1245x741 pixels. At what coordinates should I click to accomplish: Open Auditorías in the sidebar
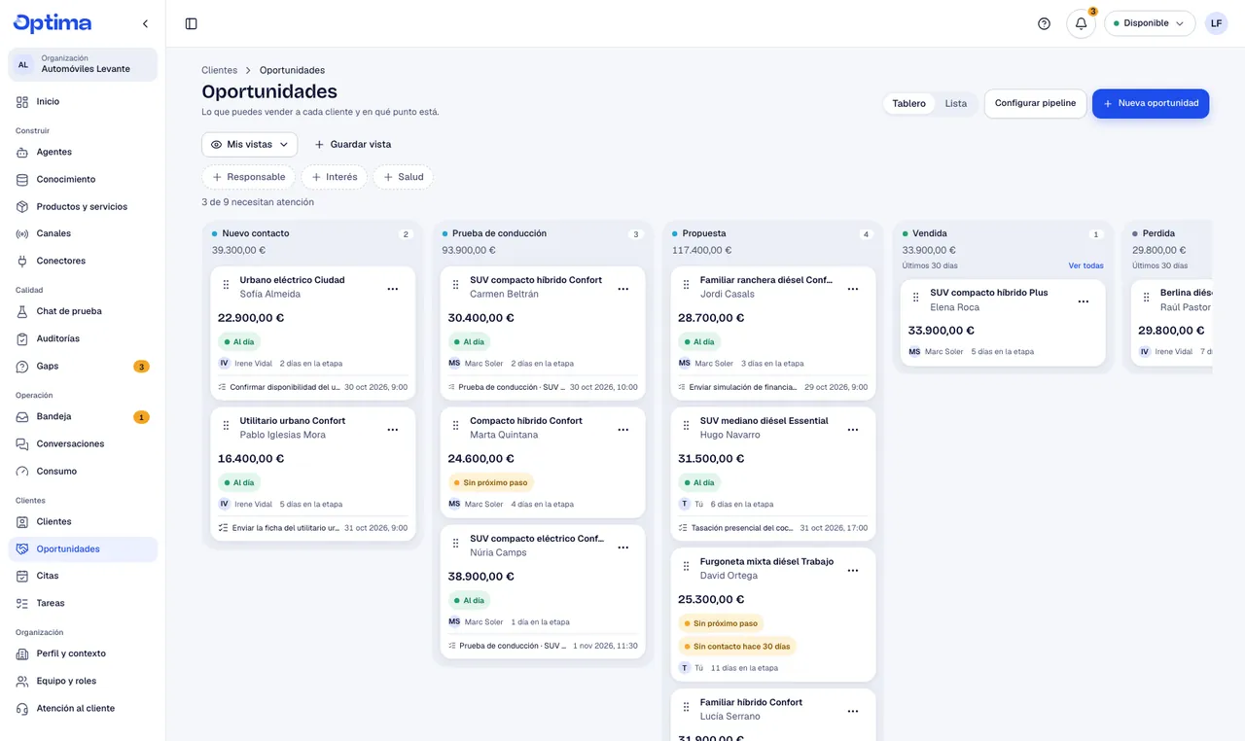[83, 338]
